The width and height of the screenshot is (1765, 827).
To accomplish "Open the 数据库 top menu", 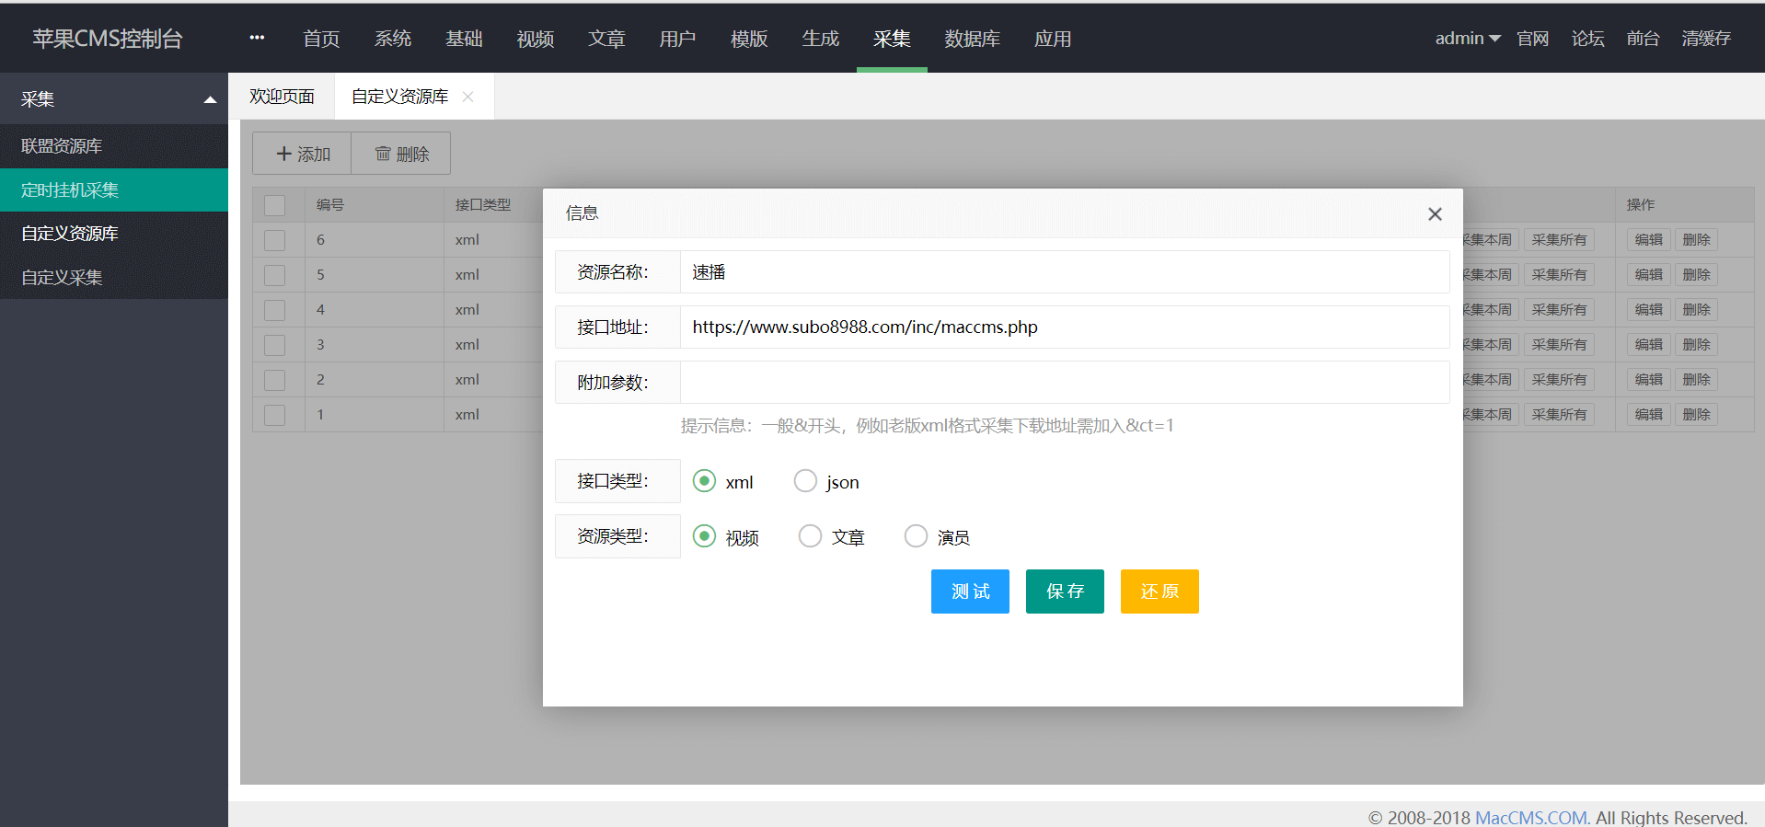I will coord(972,39).
